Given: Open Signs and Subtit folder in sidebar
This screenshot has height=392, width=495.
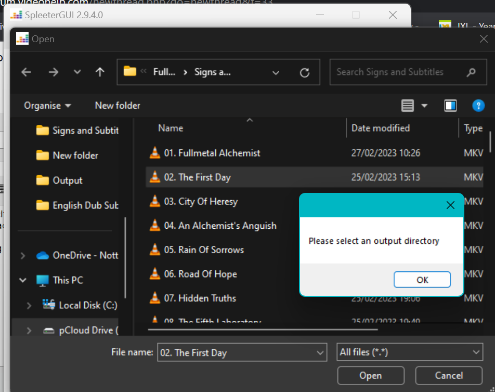Looking at the screenshot, I should click(77, 130).
